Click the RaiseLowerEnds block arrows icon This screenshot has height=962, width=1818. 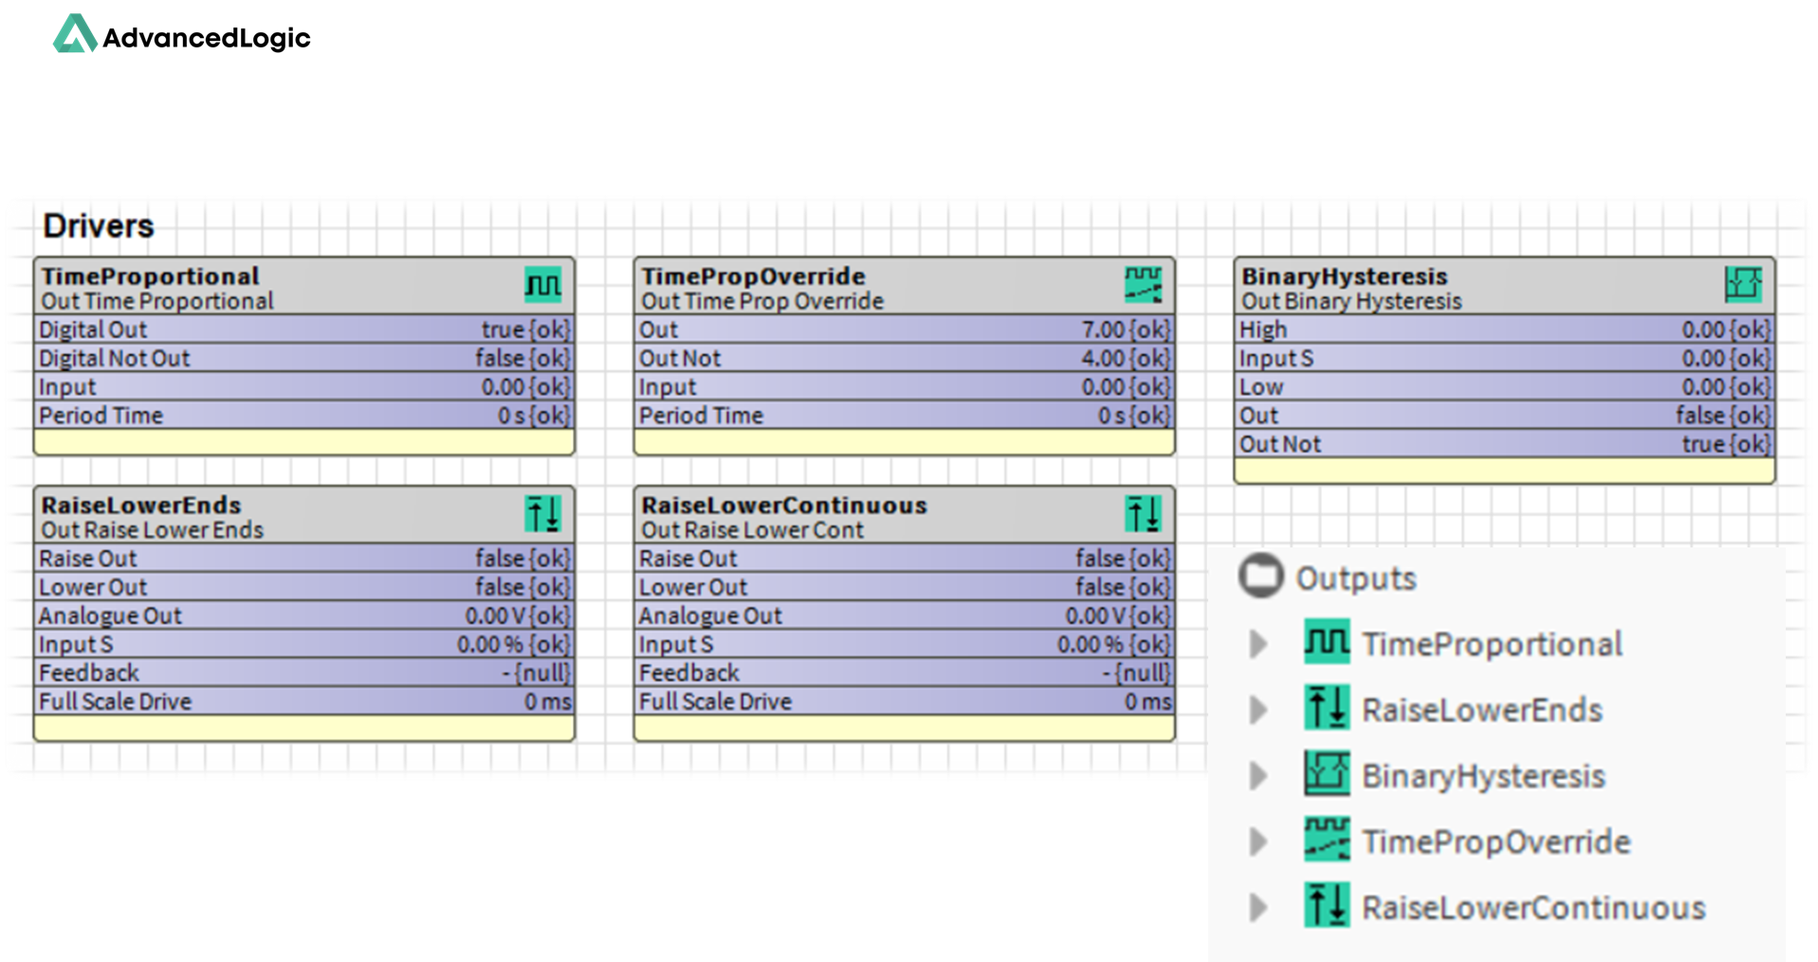click(542, 514)
